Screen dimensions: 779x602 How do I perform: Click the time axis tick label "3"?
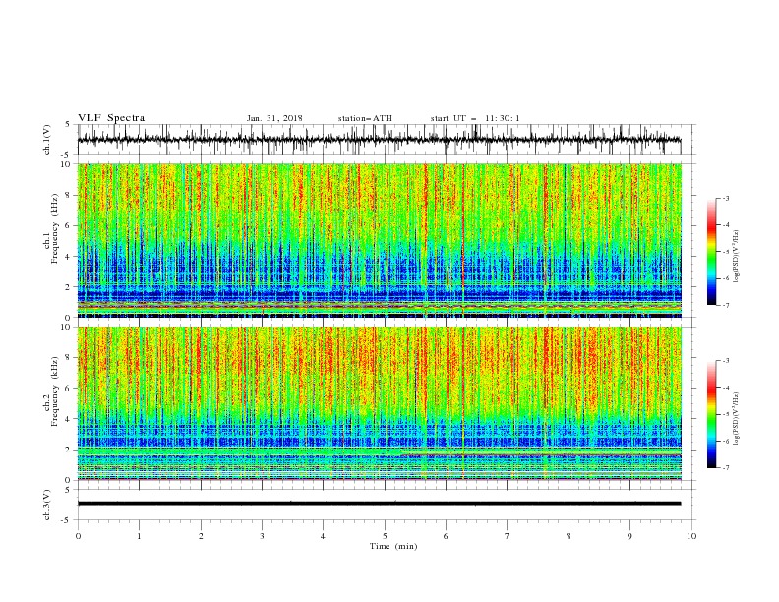(262, 536)
